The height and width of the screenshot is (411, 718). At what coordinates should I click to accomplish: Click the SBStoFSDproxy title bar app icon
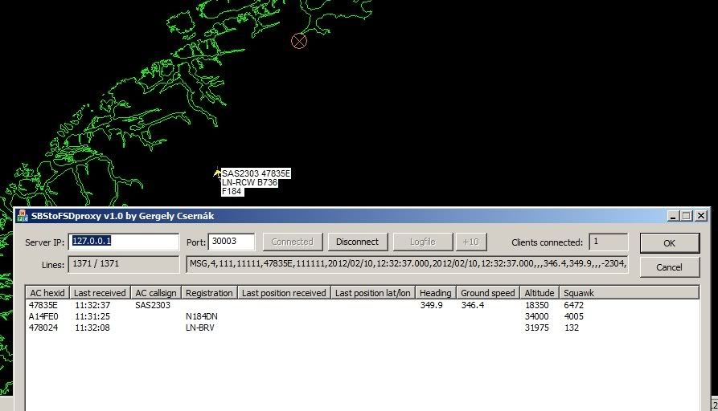pos(23,216)
